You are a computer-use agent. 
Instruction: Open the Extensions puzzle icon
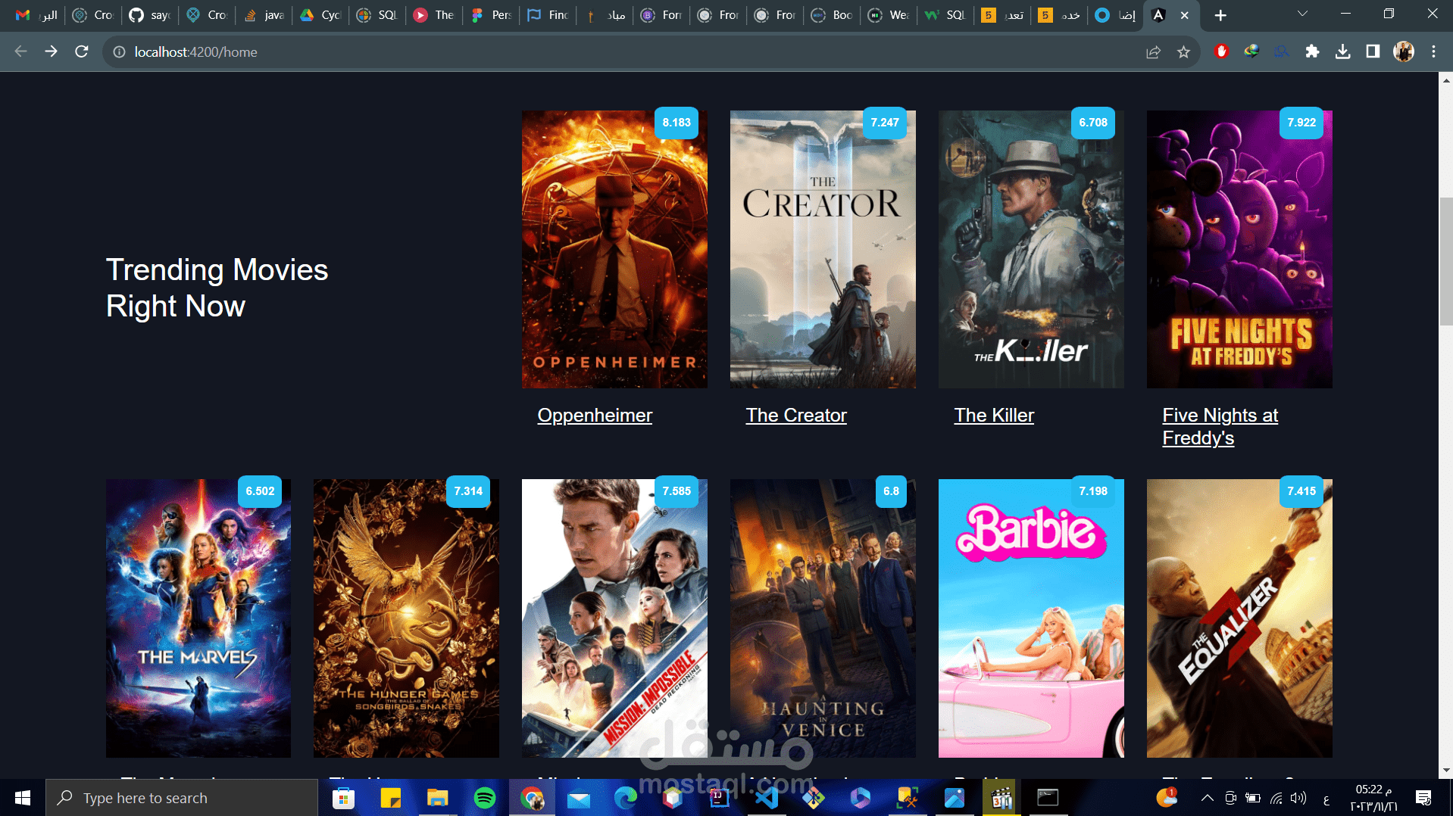pyautogui.click(x=1312, y=51)
